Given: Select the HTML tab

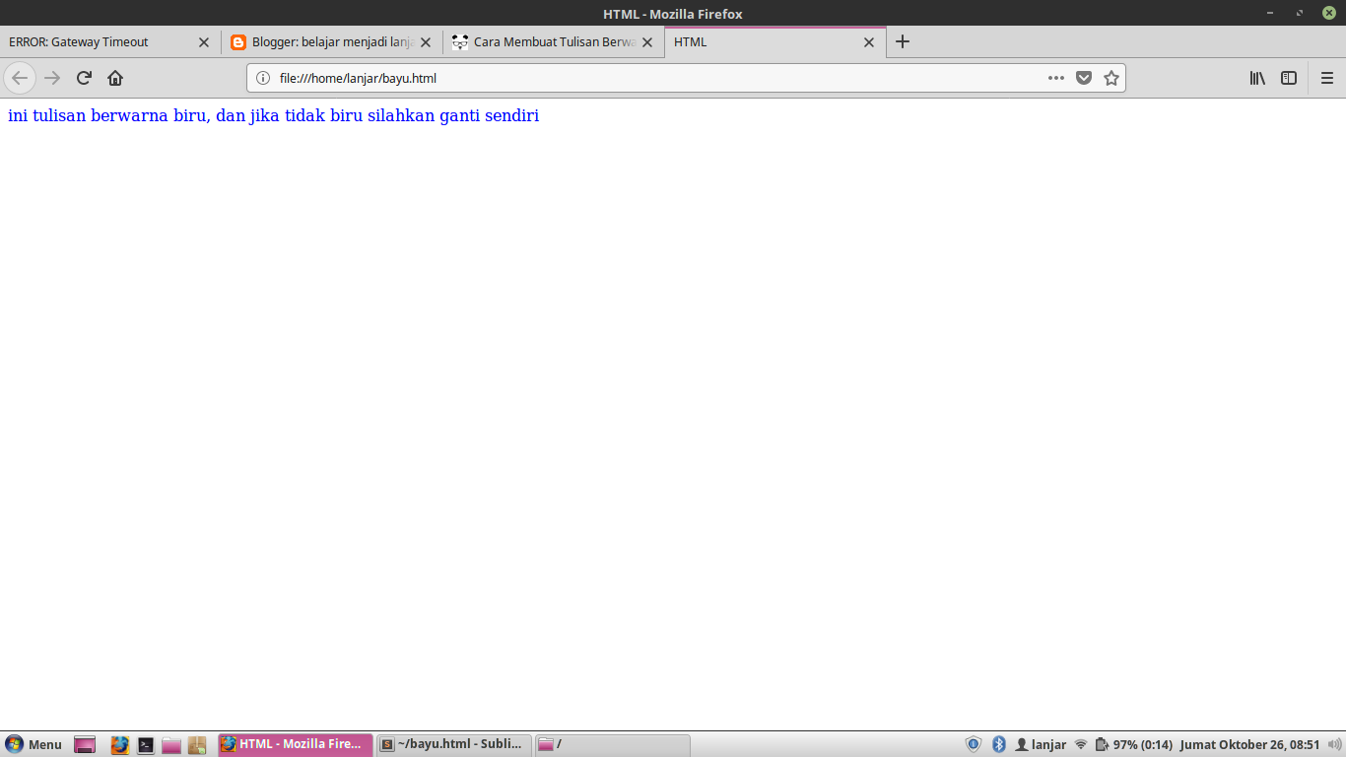Looking at the screenshot, I should (775, 42).
